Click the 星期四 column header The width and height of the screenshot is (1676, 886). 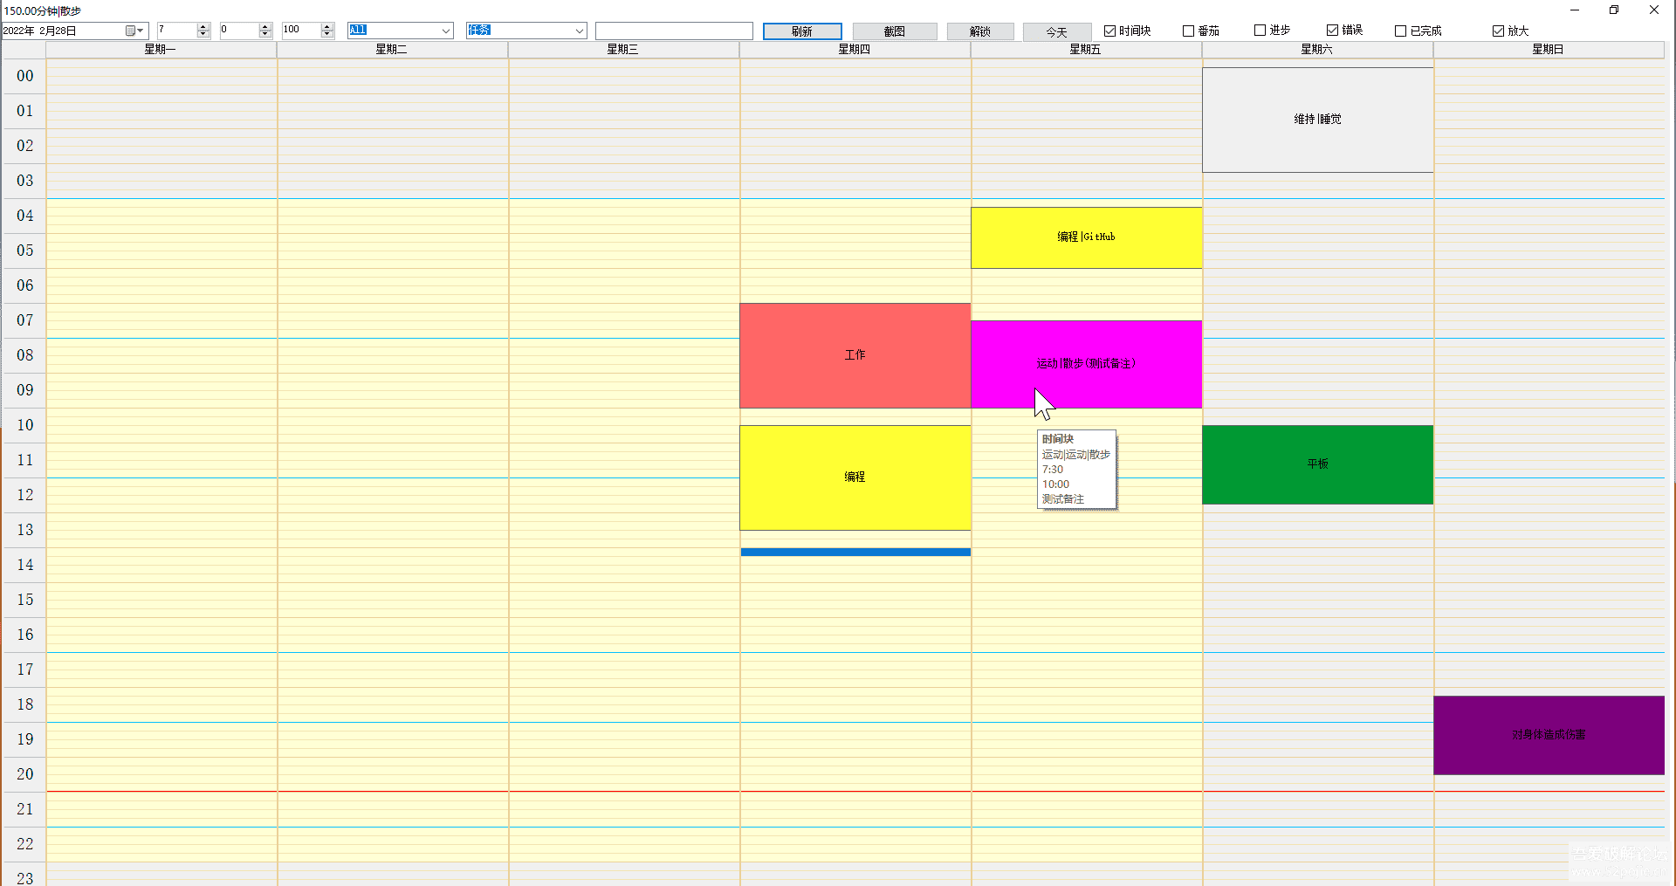(x=855, y=50)
